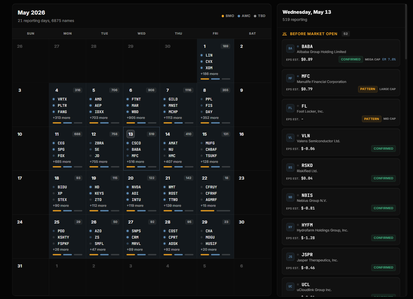Click CSCO ticker on May 13
Viewport: 413px width, 299px height.
(x=136, y=143)
